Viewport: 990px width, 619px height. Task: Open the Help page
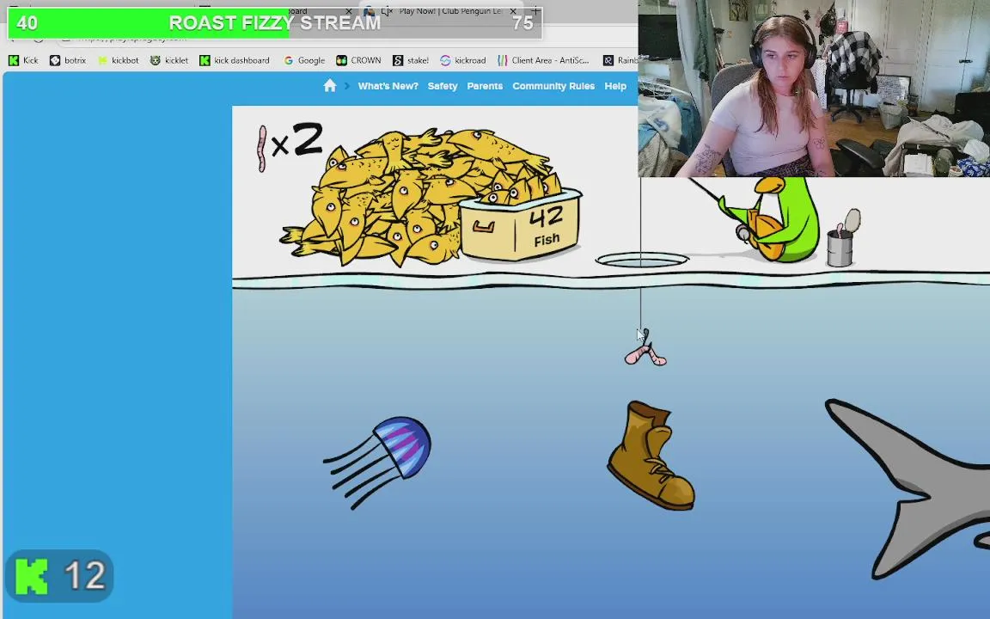coord(615,86)
